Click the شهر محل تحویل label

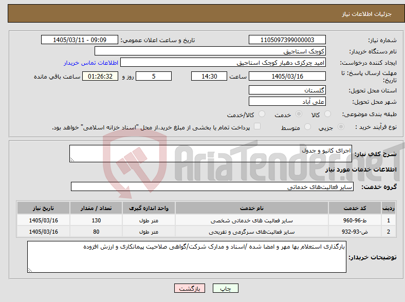click(374, 102)
